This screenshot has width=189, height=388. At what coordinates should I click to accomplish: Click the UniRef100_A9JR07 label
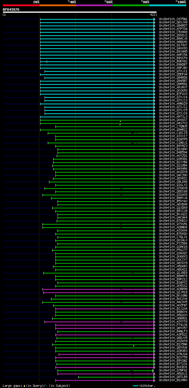point(173,87)
